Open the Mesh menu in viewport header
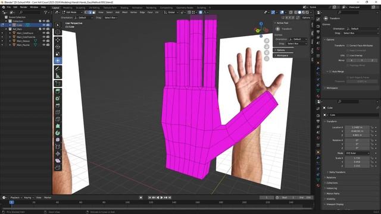This screenshot has height=214, width=381. tap(124, 12)
